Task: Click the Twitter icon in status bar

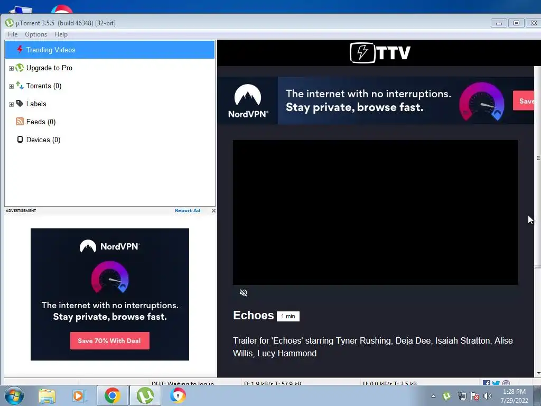Action: (496, 383)
